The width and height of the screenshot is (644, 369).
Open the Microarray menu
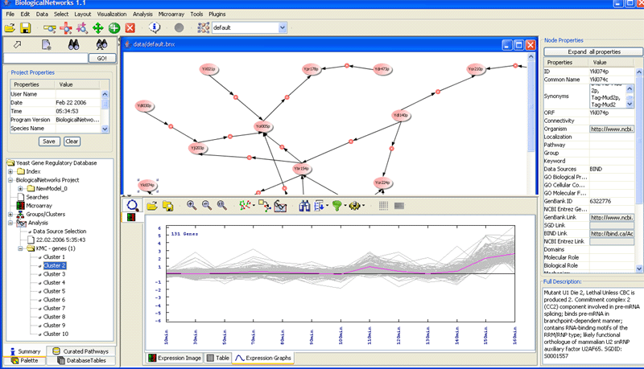point(171,14)
